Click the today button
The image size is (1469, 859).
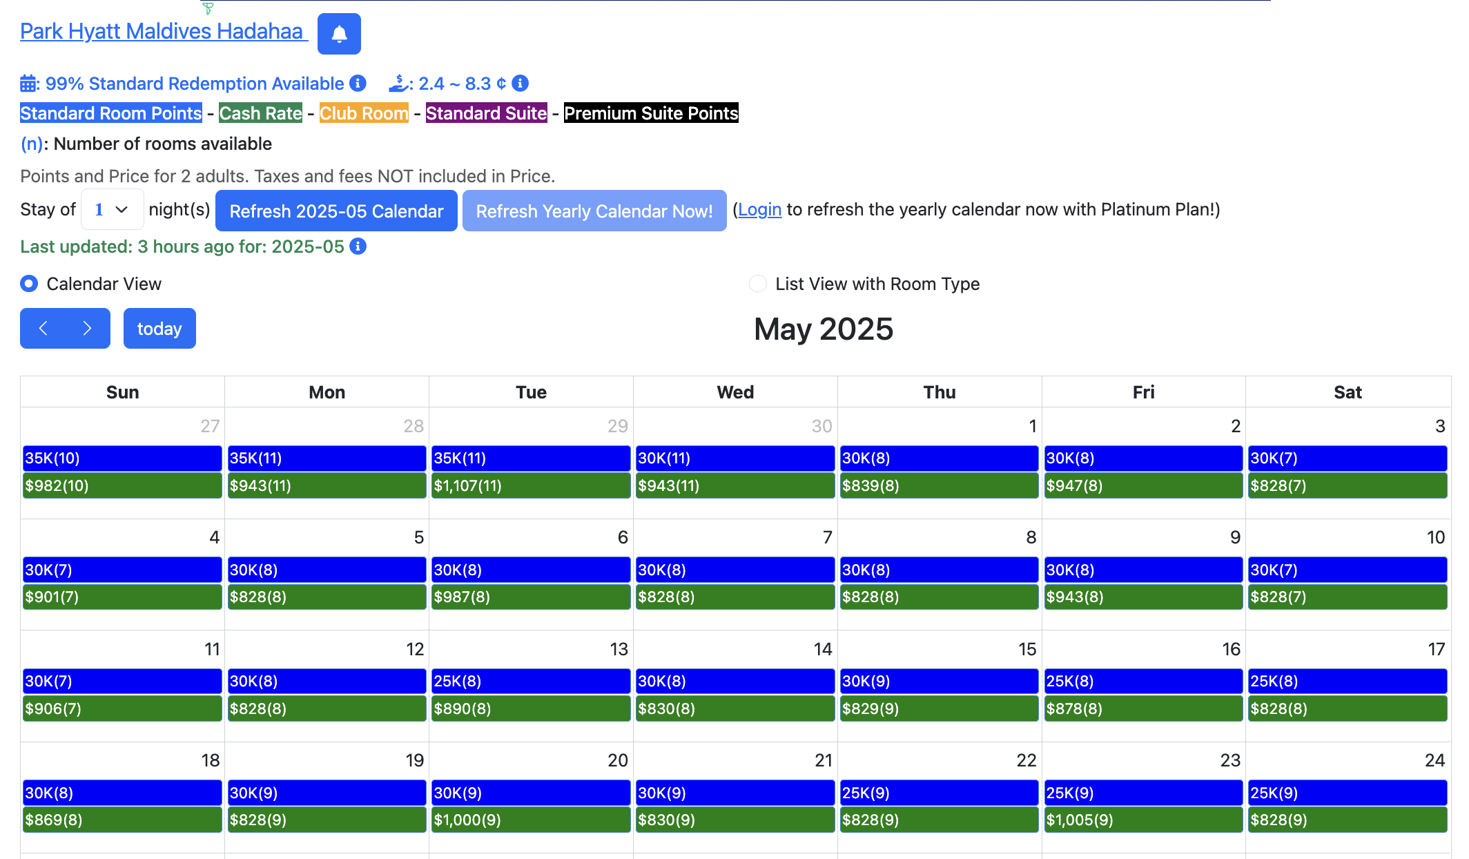[x=159, y=328]
